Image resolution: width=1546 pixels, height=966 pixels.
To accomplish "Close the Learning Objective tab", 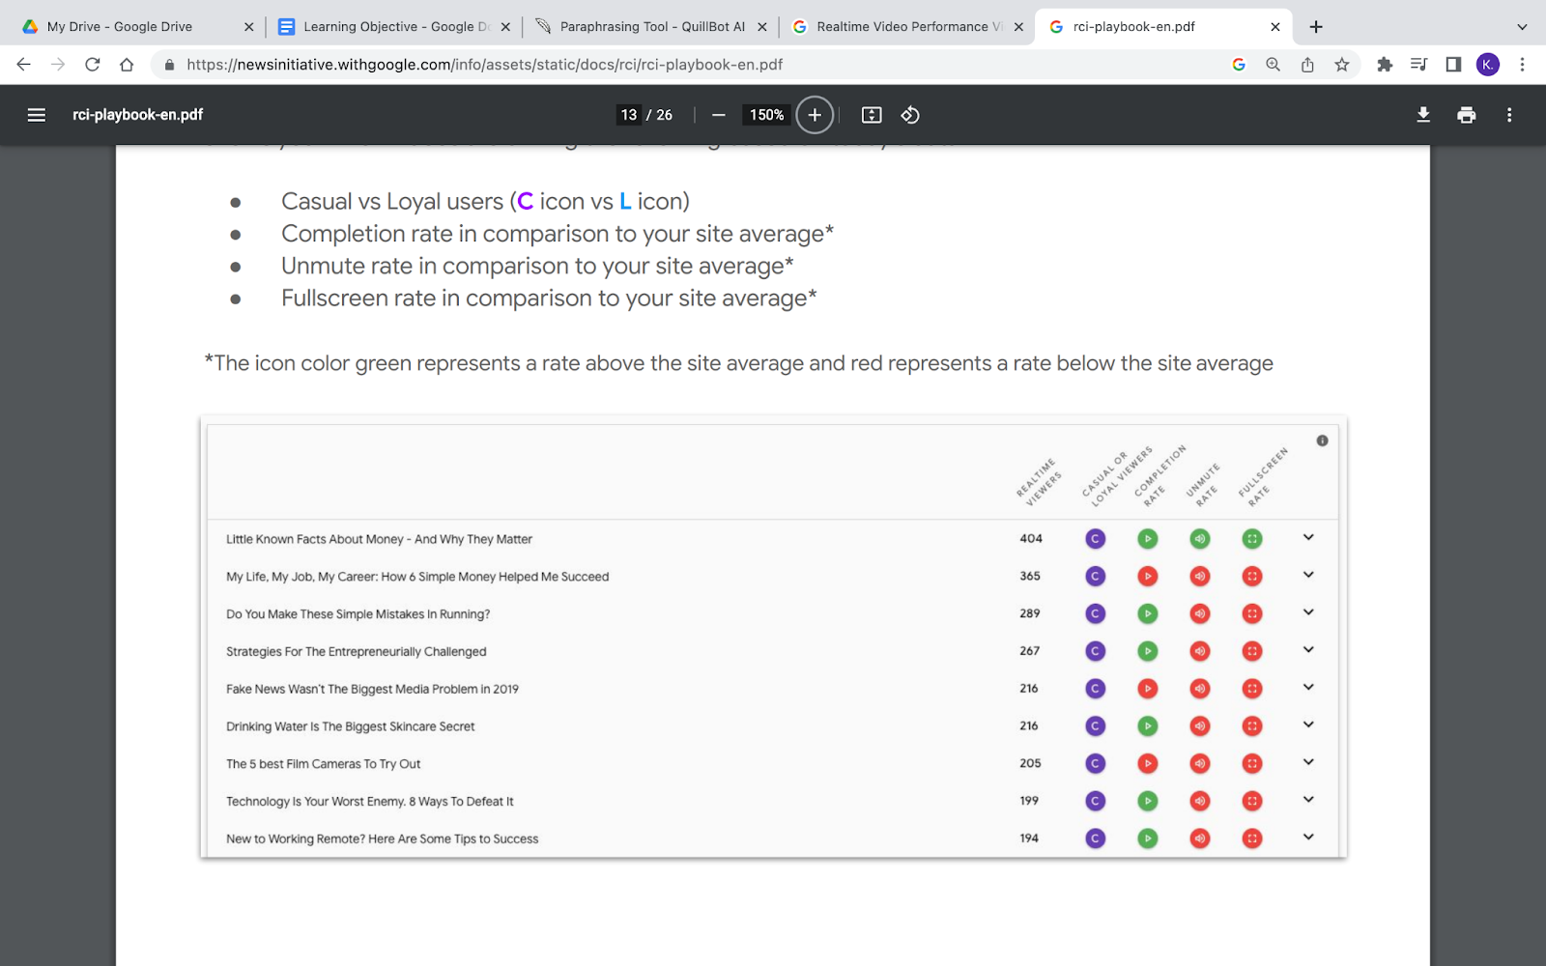I will 505,27.
